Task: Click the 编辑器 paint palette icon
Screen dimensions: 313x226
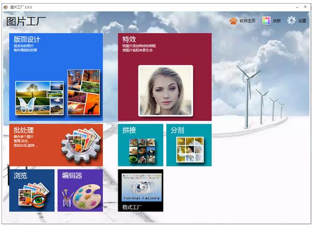Action: tap(80, 197)
